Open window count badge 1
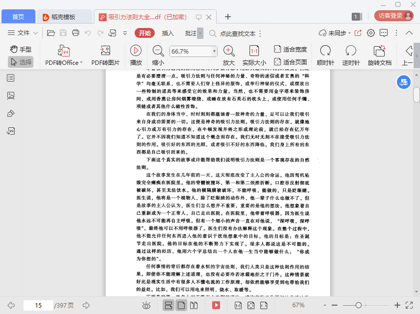The height and width of the screenshot is (314, 420). click(x=357, y=17)
